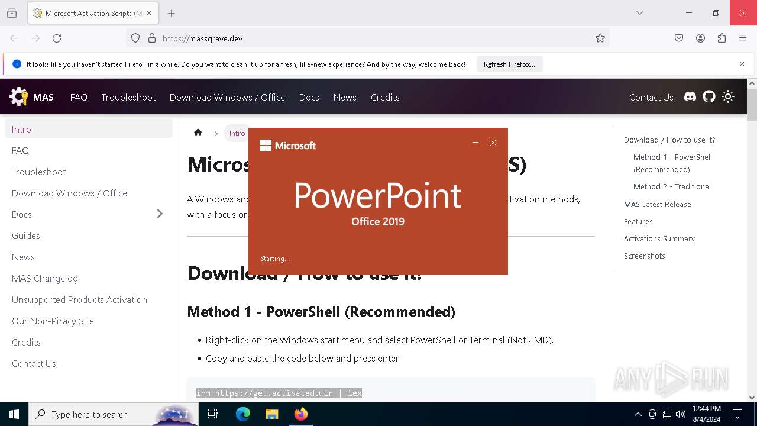Open the Firefox View icon in tab bar
757x426 pixels.
(x=12, y=13)
